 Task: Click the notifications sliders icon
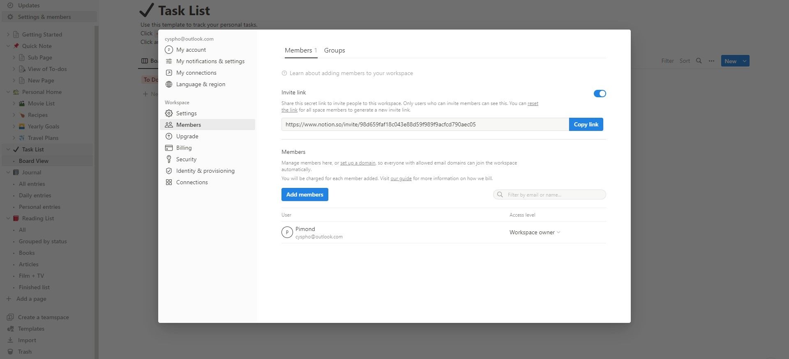point(168,61)
